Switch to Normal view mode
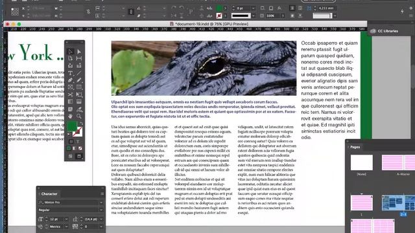Viewport: 415px width, 233px height. click(x=71, y=157)
